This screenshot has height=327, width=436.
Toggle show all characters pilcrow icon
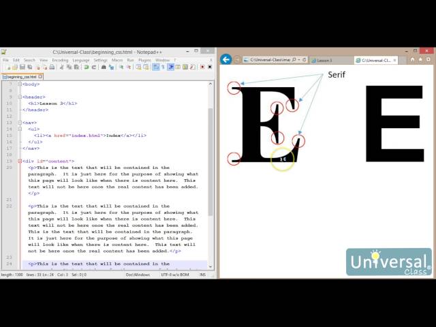pyautogui.click(x=163, y=67)
